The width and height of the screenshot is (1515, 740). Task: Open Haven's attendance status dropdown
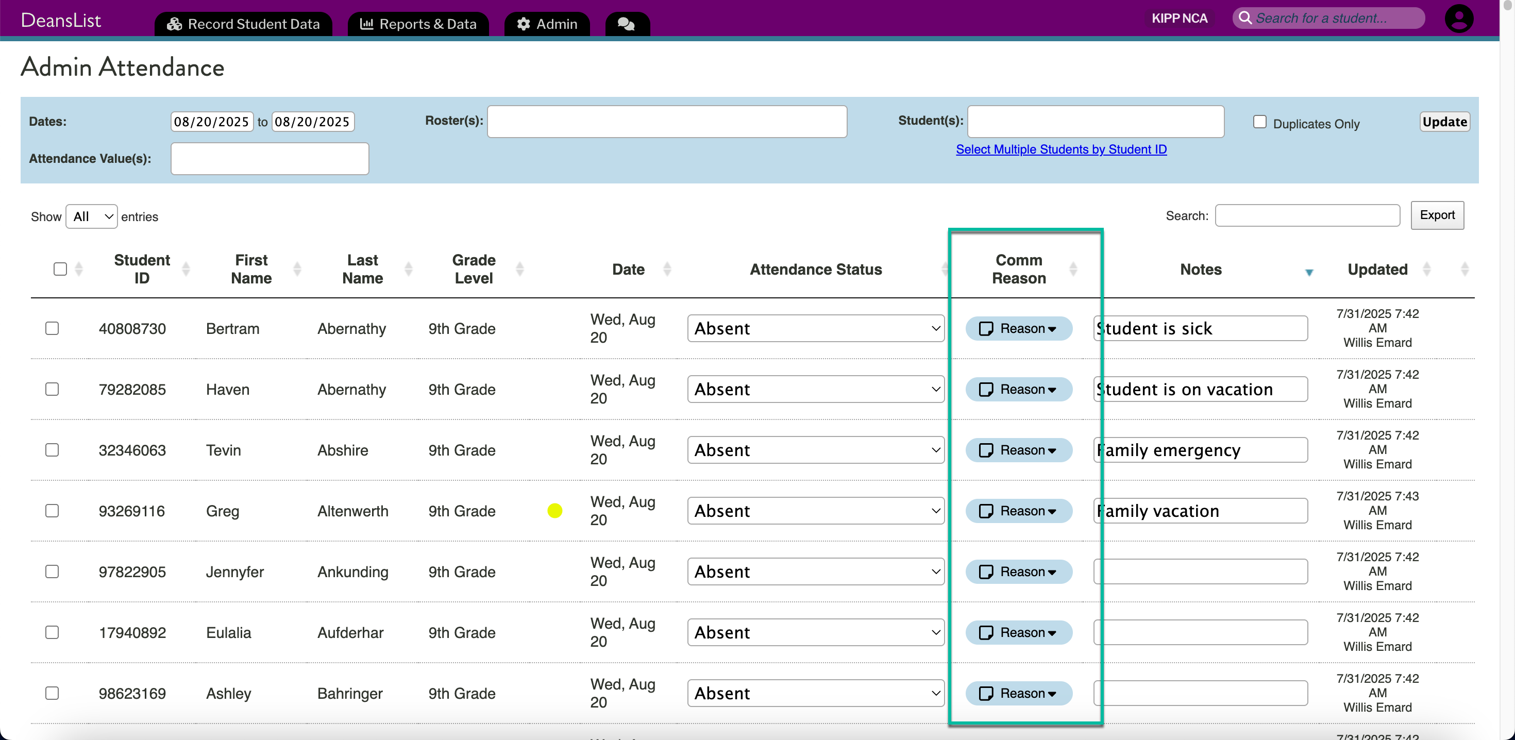(x=816, y=389)
